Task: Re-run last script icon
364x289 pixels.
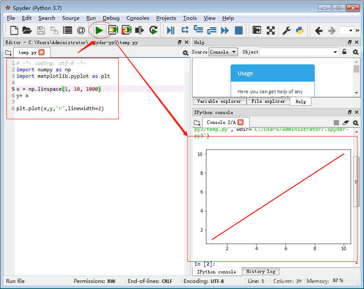Action: [x=153, y=30]
